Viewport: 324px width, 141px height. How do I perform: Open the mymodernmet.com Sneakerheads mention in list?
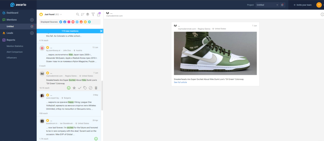(69, 80)
